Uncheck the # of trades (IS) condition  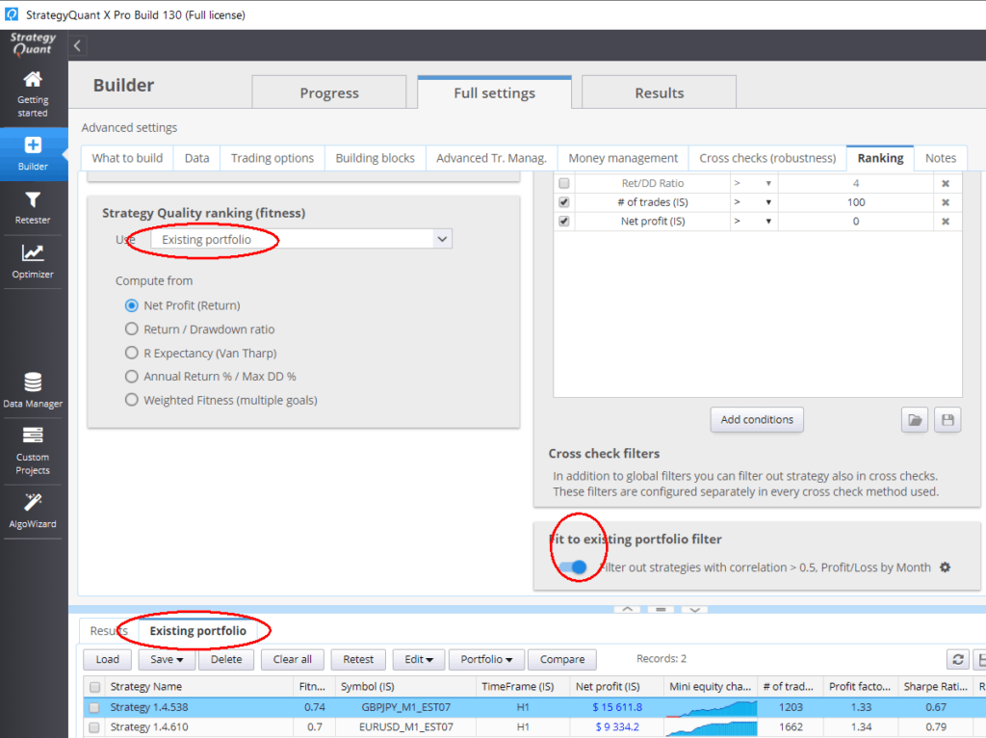564,202
